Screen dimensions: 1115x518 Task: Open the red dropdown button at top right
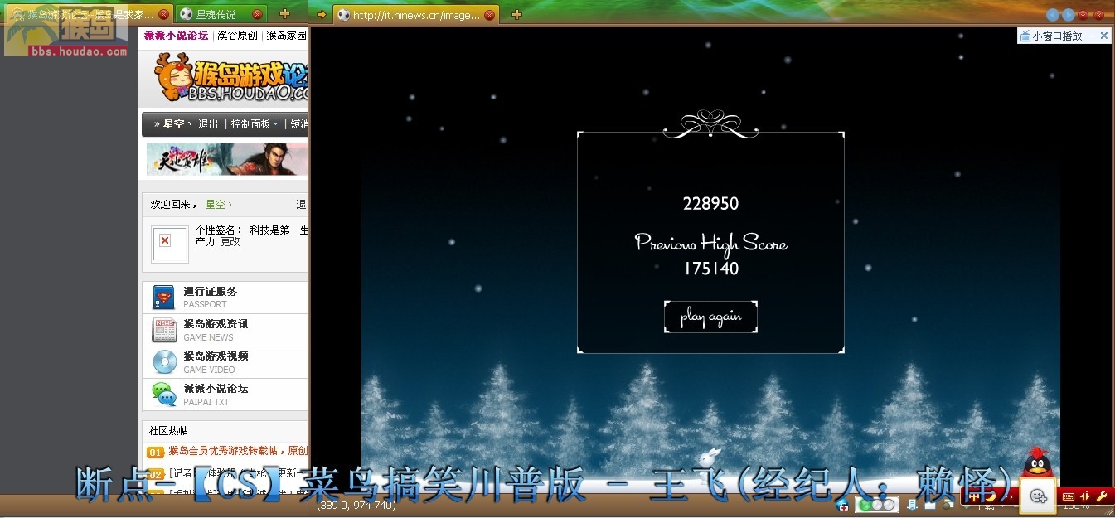point(1083,15)
